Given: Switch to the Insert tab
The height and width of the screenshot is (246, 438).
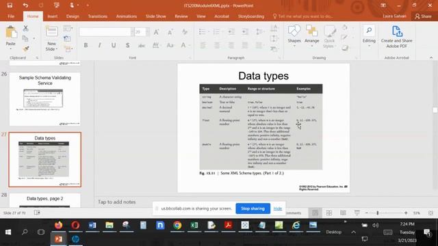Looking at the screenshot, I should pos(52,16).
